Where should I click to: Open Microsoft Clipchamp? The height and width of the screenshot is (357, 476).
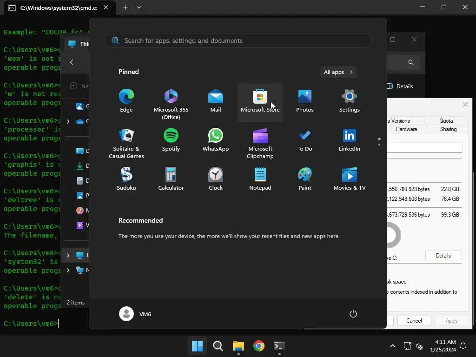coord(260,143)
